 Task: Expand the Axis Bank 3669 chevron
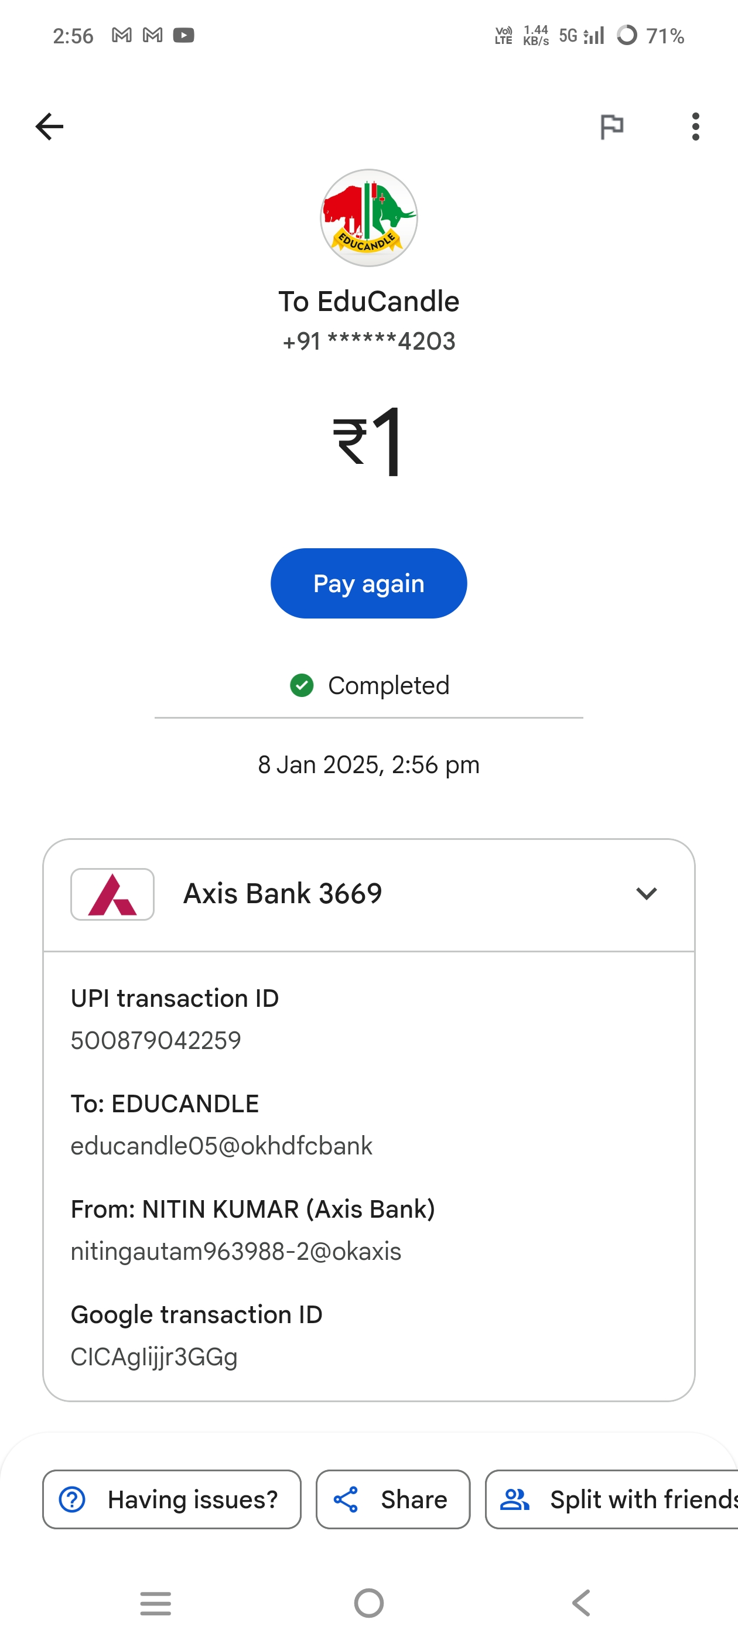(645, 894)
